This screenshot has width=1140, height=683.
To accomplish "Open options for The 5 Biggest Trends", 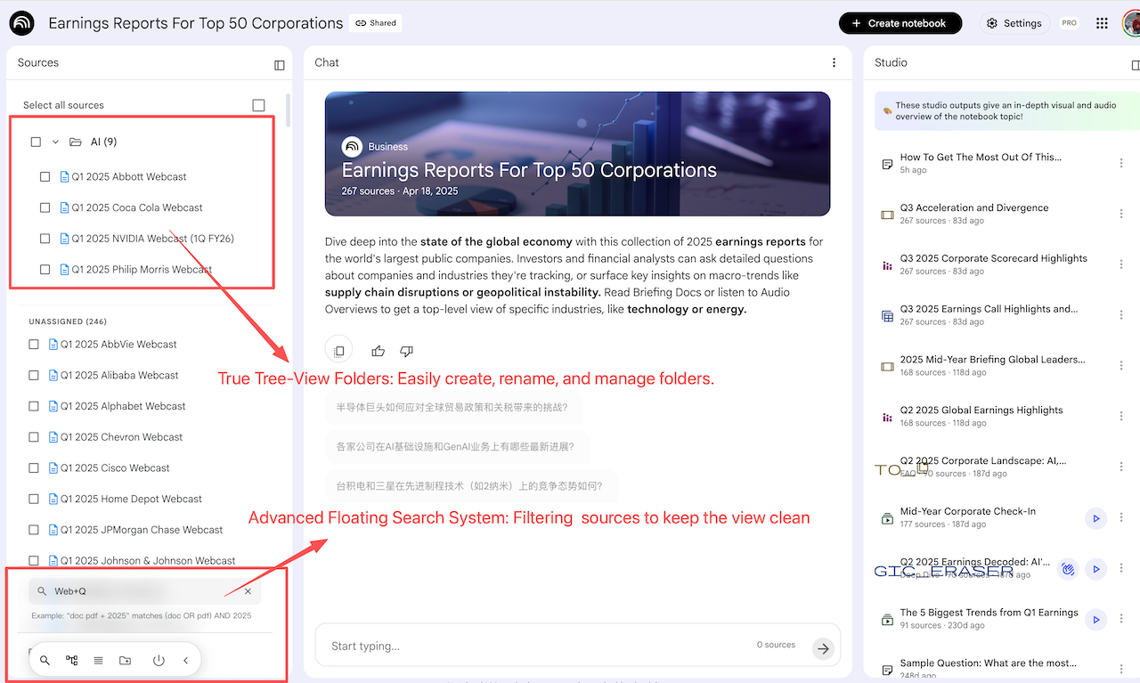I will (x=1121, y=620).
